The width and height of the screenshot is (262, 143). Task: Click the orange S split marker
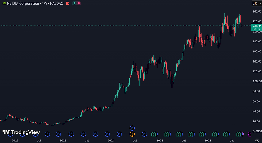pos(132,134)
